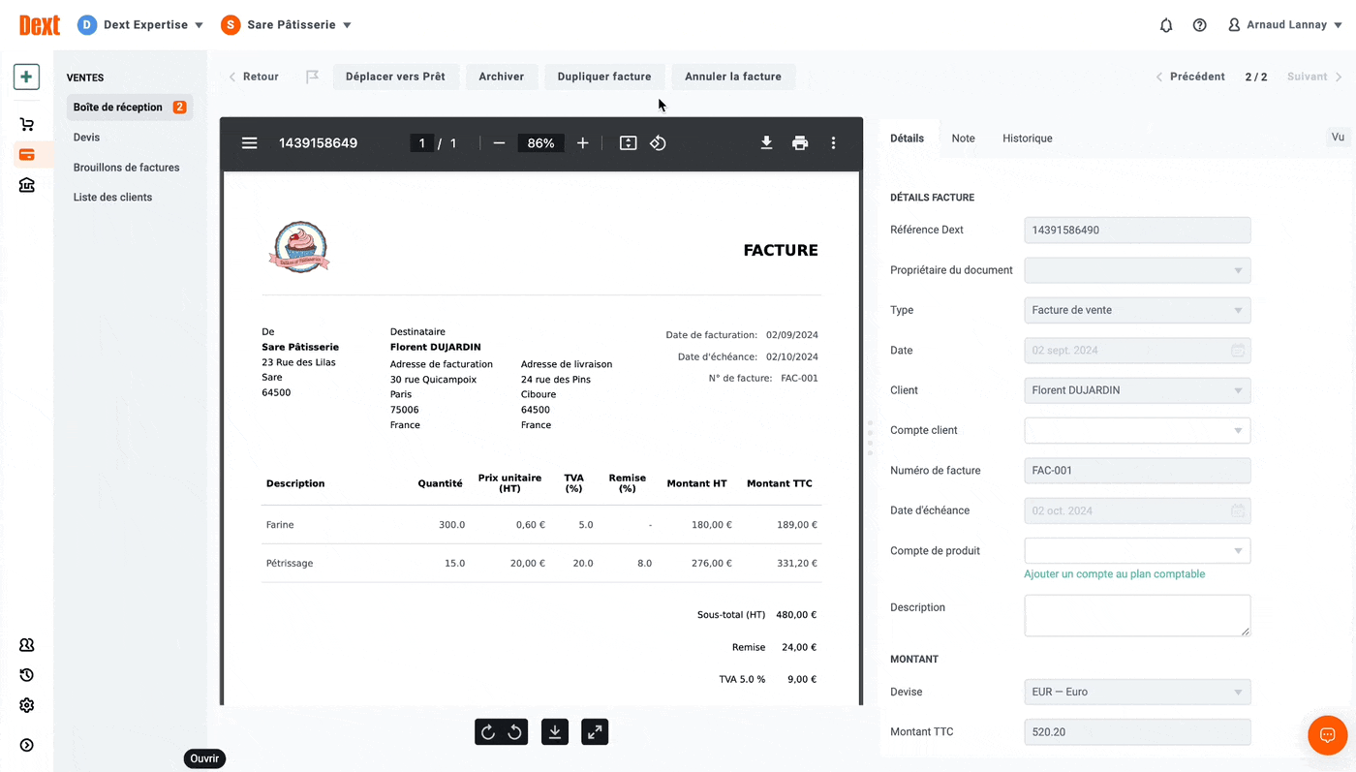The image size is (1356, 772).
Task: Open the PDF viewer hamburger menu
Action: pyautogui.click(x=250, y=143)
